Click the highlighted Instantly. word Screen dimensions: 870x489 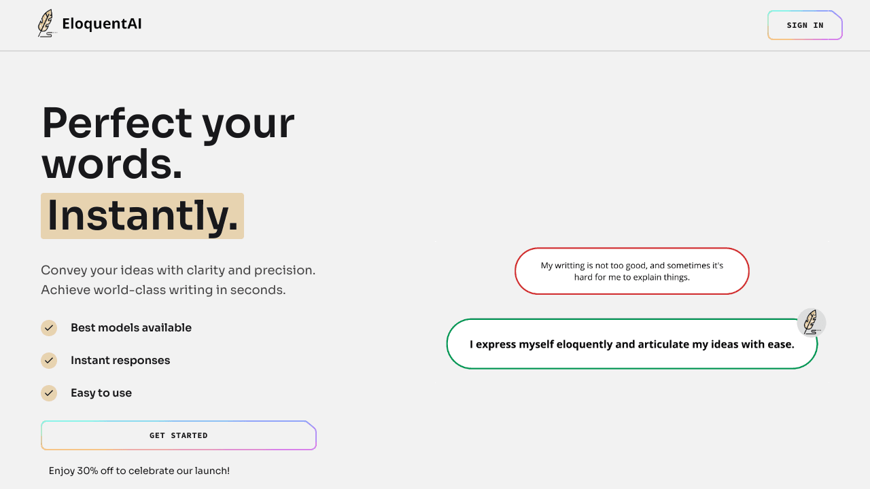[142, 216]
